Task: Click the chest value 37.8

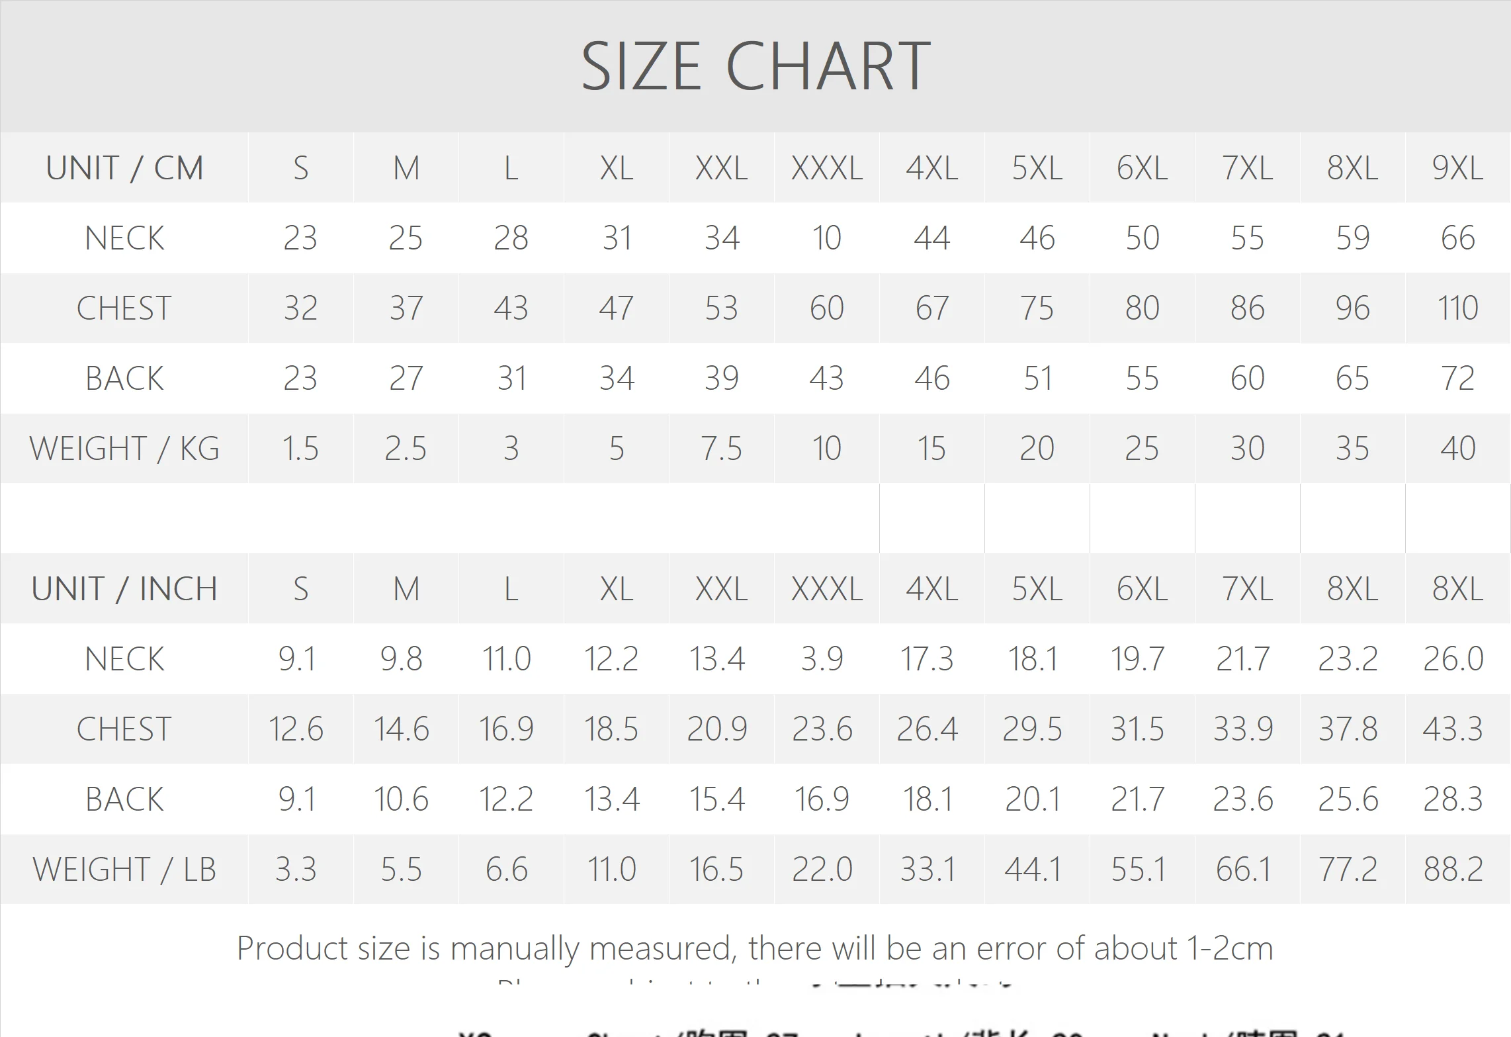Action: click(x=1348, y=729)
